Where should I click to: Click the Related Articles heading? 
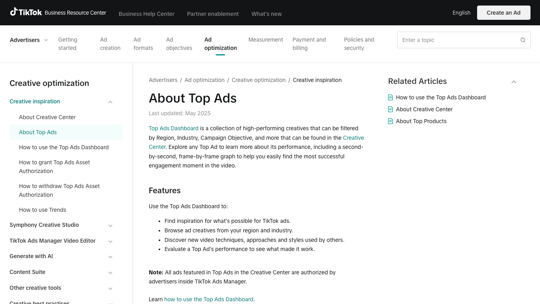click(x=417, y=81)
